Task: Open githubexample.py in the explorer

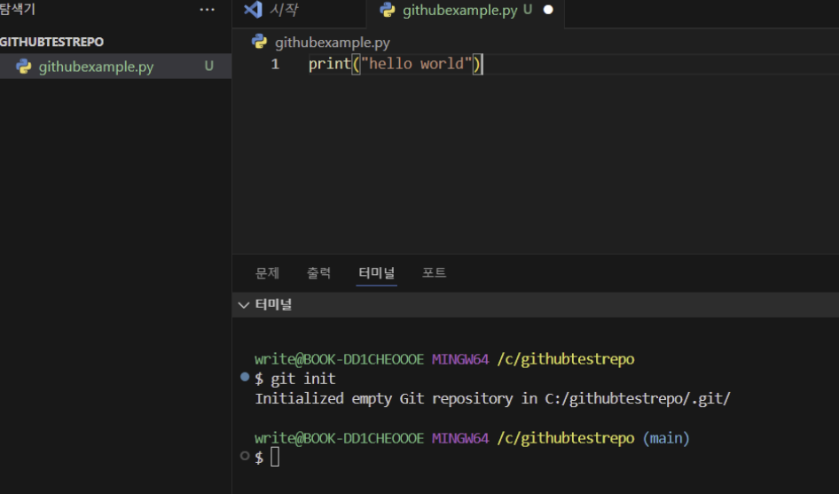Action: click(115, 67)
